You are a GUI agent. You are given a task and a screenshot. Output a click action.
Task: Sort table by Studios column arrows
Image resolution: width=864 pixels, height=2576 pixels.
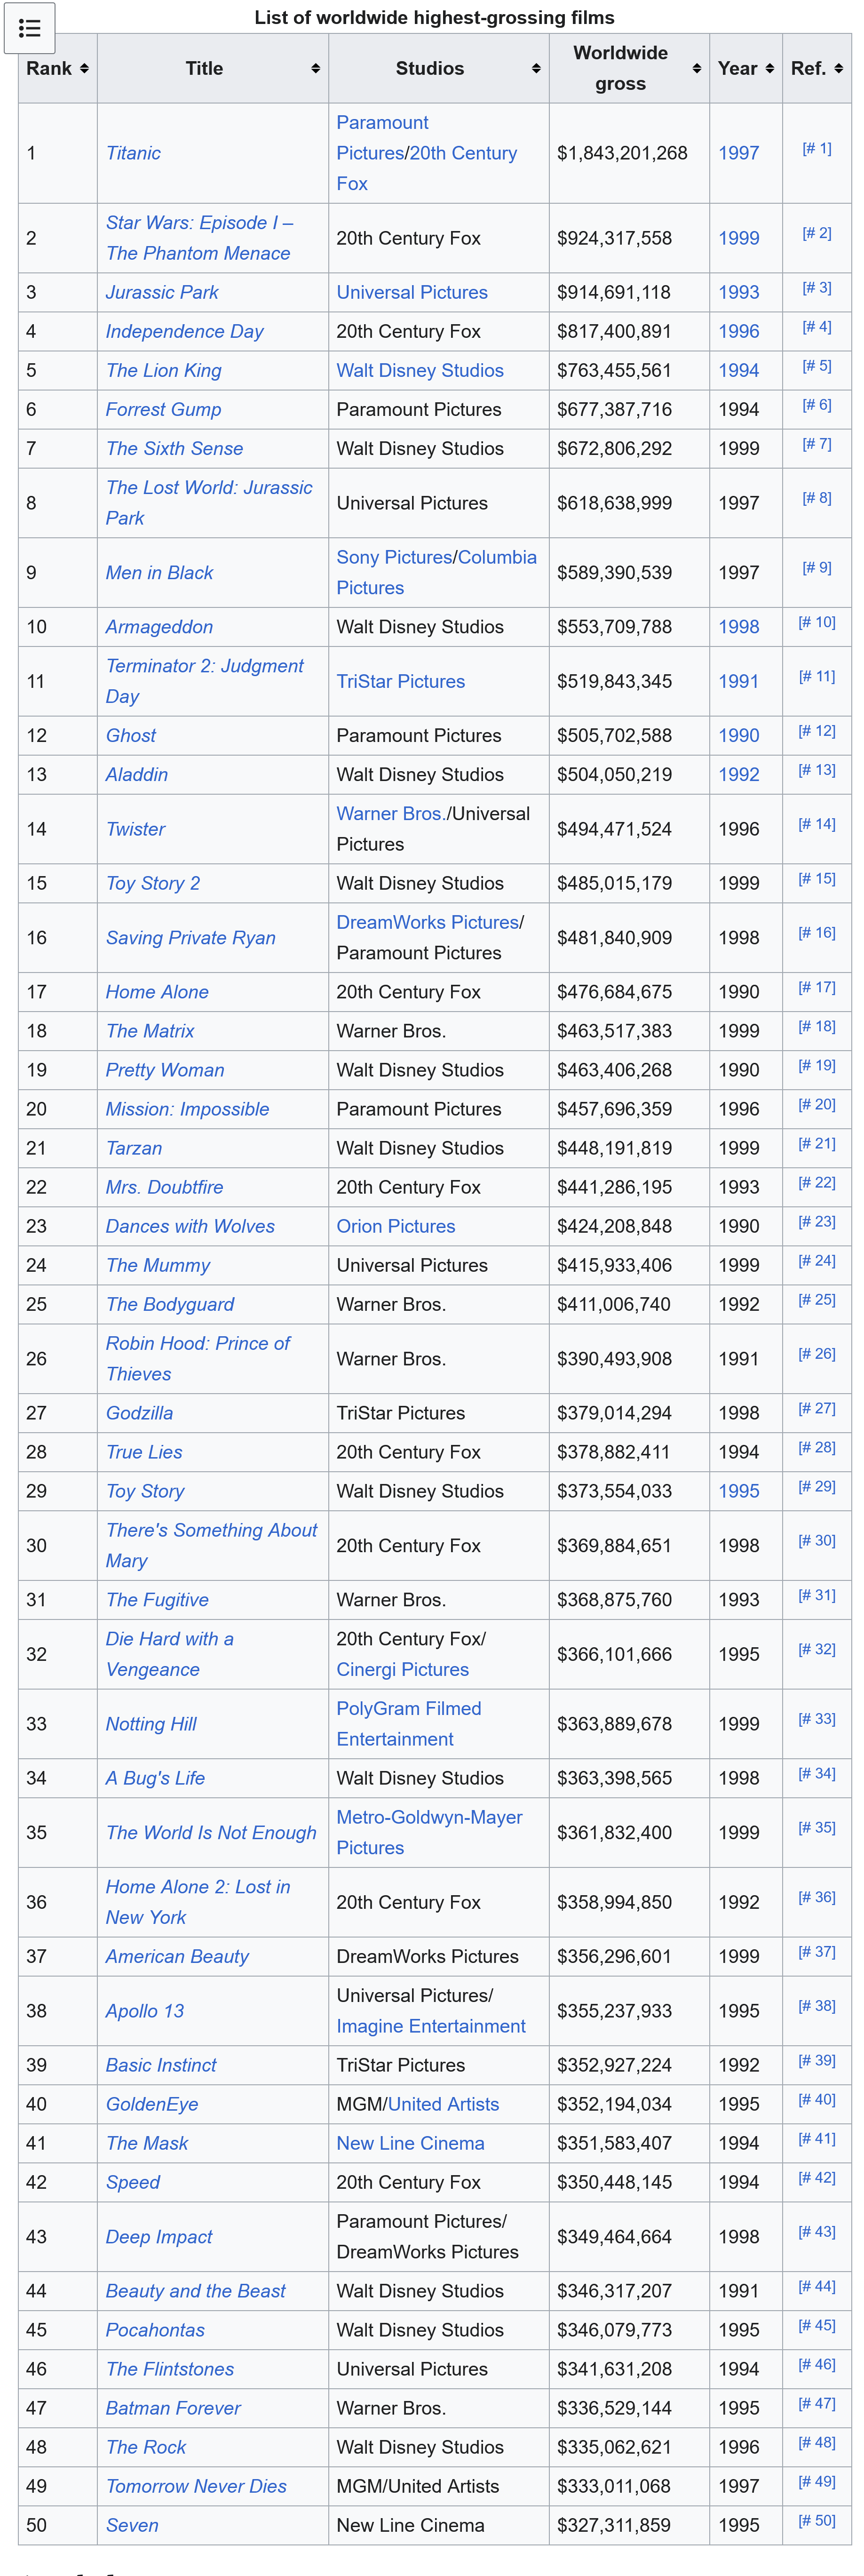[x=536, y=68]
